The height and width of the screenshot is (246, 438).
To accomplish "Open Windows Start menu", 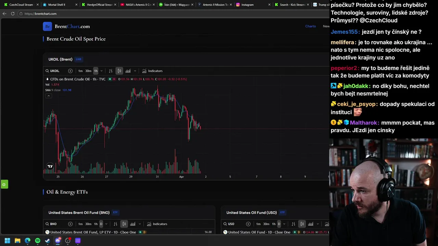I will (x=7, y=241).
